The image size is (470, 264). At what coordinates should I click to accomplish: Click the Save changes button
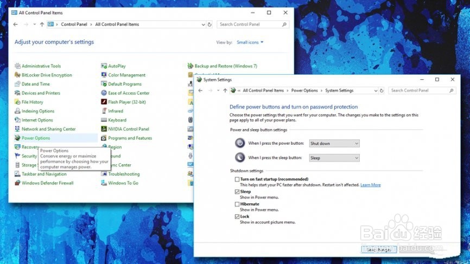coord(379,249)
